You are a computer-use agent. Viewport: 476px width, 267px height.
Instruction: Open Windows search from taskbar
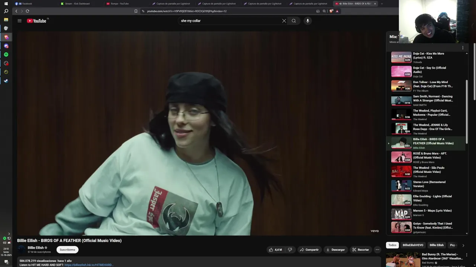click(x=6, y=11)
